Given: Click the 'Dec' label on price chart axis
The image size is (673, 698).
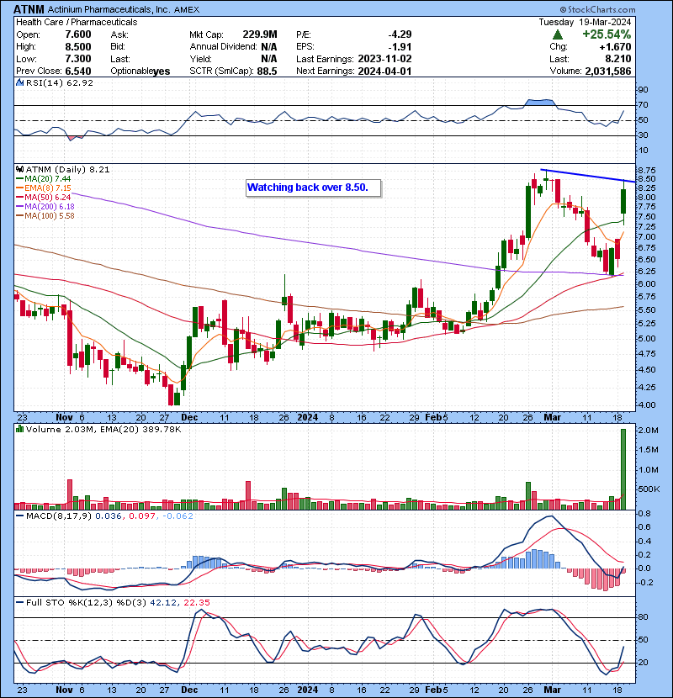Looking at the screenshot, I should [x=190, y=418].
